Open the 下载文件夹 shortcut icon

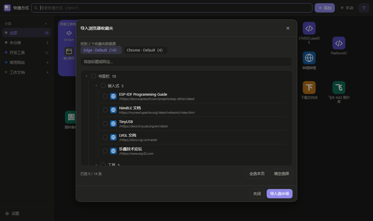tap(309, 88)
